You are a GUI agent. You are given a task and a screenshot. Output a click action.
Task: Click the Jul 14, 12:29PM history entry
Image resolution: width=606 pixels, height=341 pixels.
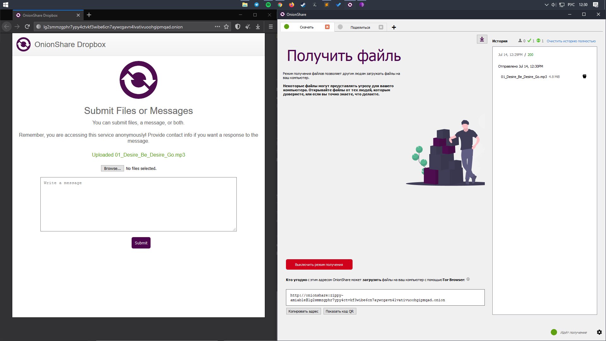[x=510, y=55]
